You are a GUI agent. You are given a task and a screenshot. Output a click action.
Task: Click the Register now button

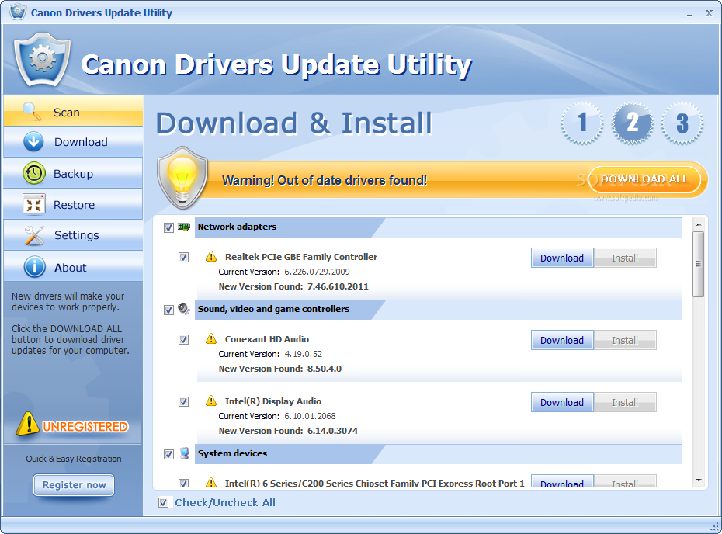(74, 485)
